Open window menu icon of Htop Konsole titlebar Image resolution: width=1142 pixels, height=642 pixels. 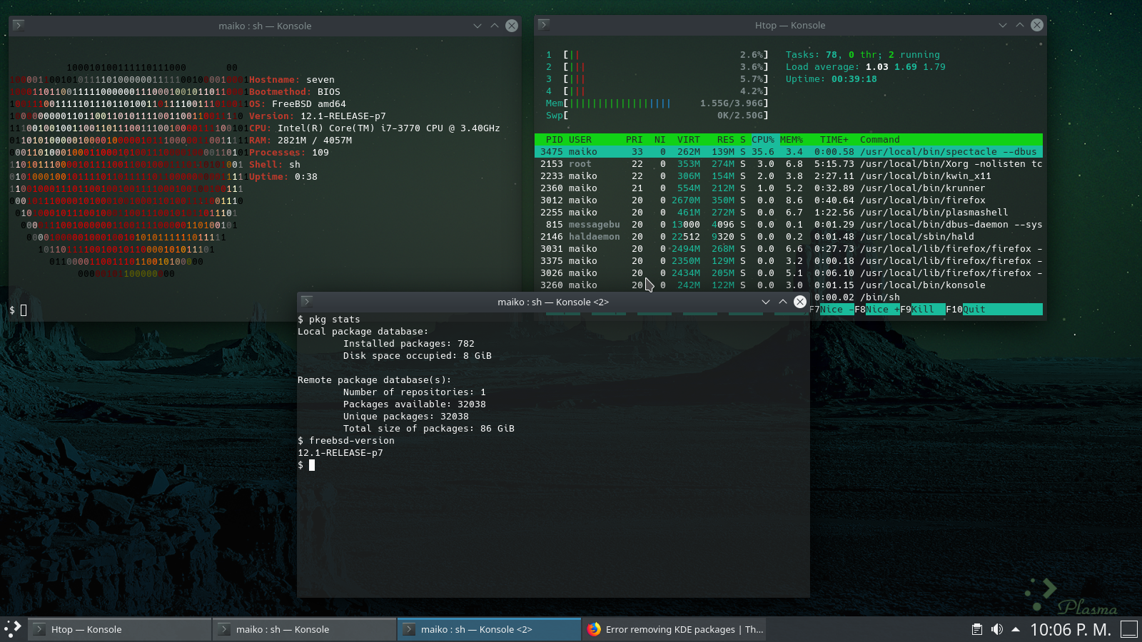tap(544, 25)
